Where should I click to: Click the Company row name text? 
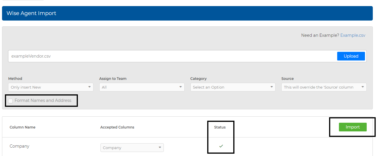(19, 146)
